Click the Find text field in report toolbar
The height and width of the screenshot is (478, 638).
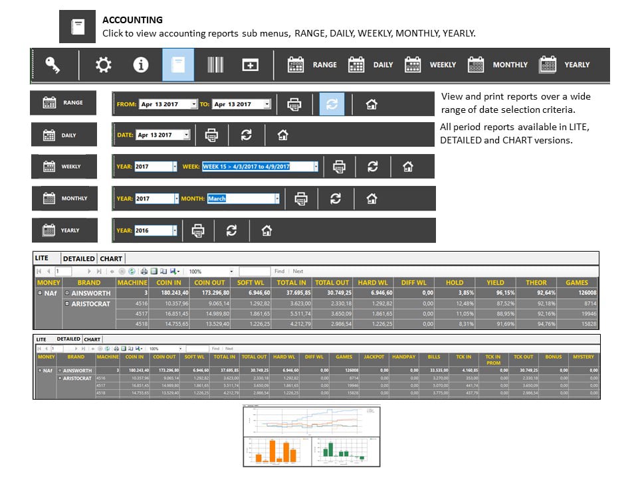[255, 271]
